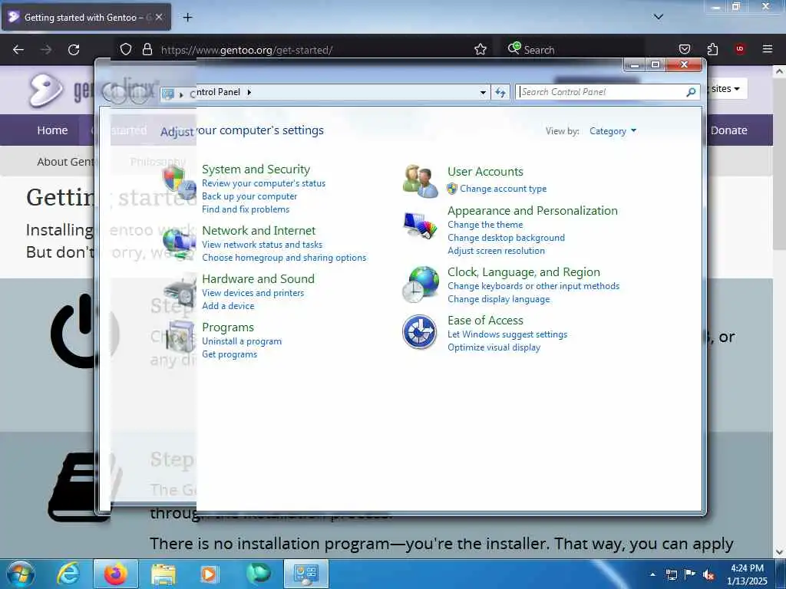The width and height of the screenshot is (786, 589).
Task: Click Change display language
Action: tap(499, 299)
